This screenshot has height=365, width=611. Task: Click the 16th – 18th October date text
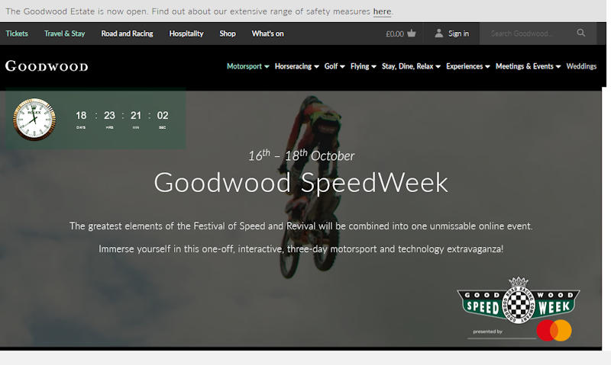coord(301,155)
